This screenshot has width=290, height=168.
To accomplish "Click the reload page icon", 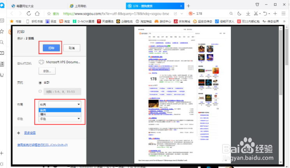I will 29,14.
